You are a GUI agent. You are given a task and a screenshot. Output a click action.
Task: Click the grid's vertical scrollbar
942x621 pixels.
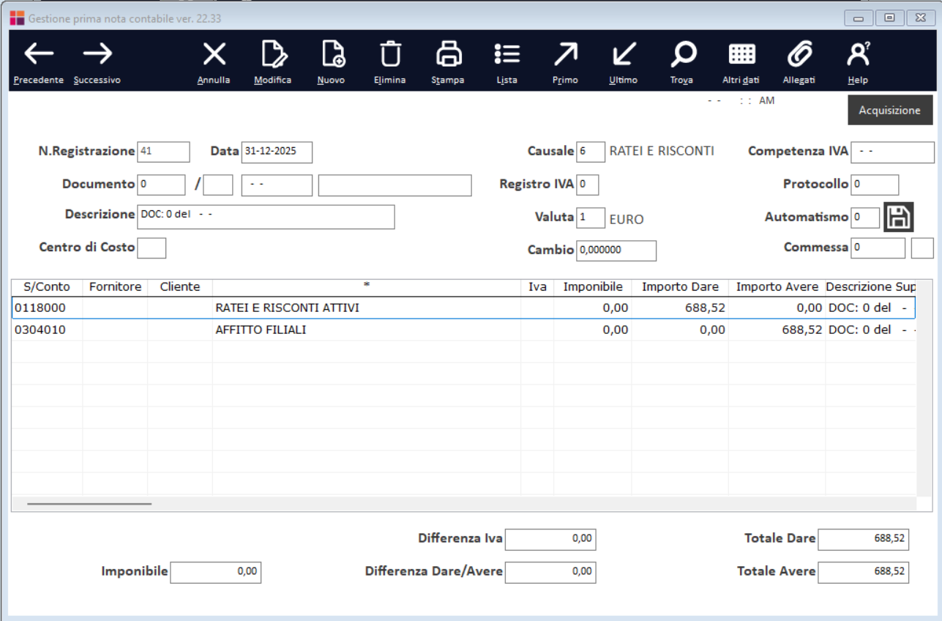[x=923, y=388]
